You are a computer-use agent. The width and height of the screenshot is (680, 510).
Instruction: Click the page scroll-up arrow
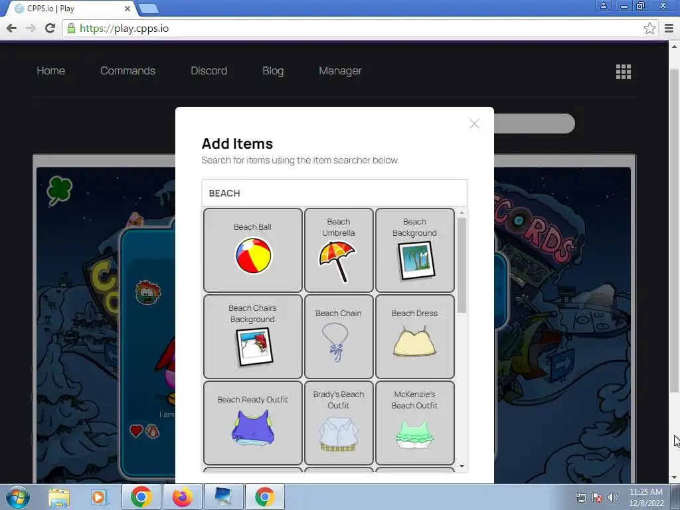click(x=674, y=46)
